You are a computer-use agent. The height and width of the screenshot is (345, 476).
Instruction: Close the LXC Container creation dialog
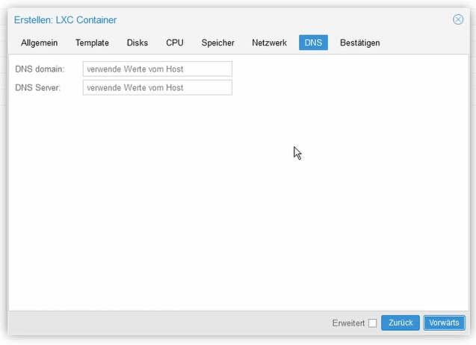[x=458, y=19]
